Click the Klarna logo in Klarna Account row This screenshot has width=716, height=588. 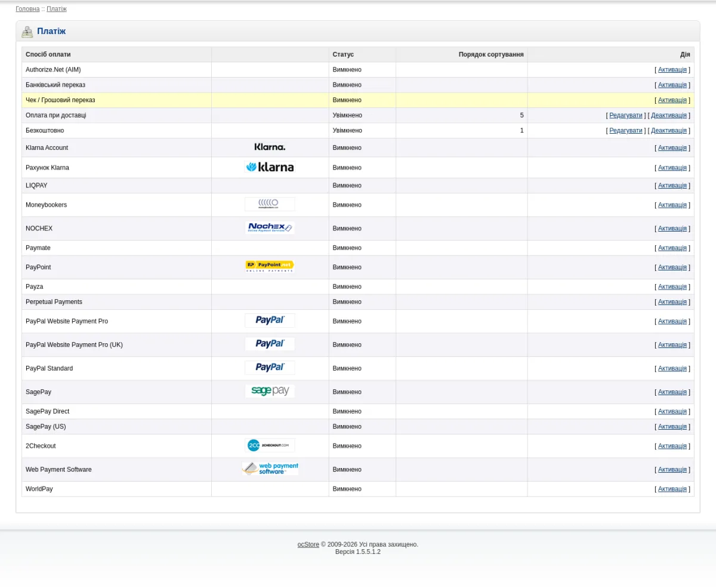(270, 147)
